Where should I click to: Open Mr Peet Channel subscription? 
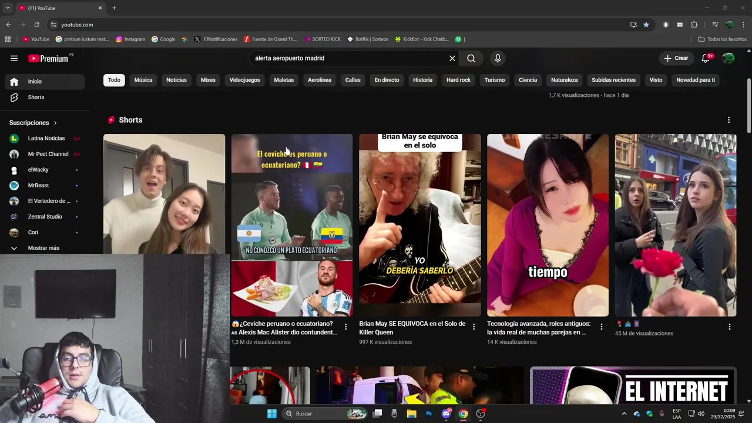(45, 154)
